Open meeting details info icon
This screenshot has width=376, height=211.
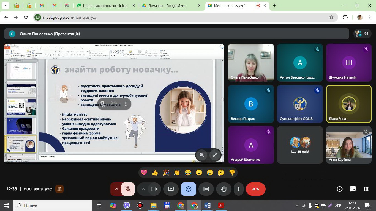[340, 189]
